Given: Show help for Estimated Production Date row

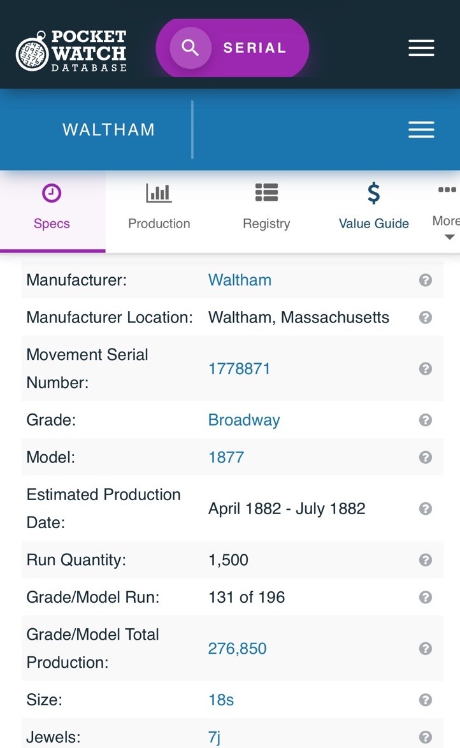Looking at the screenshot, I should click(x=426, y=508).
